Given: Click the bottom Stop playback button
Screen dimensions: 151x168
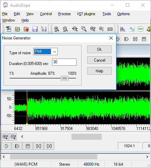Looking at the screenshot, I should click(x=28, y=146).
